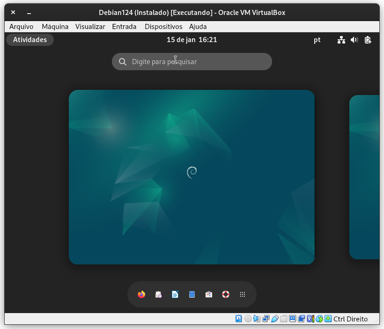Open the clock calendar 15 de jan 16:21
This screenshot has height=329, width=384.
point(192,40)
